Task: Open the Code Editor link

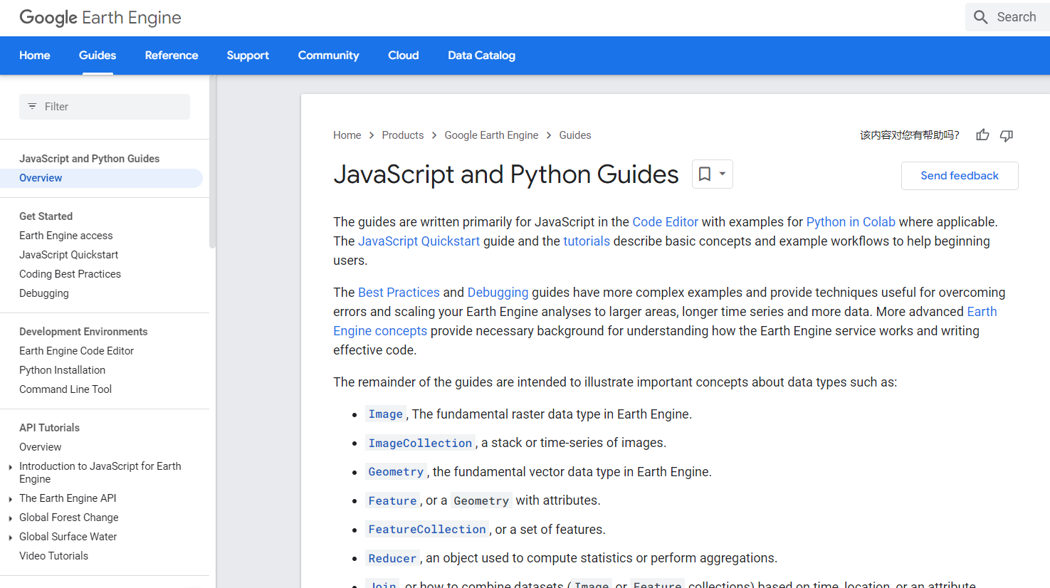Action: [x=665, y=222]
